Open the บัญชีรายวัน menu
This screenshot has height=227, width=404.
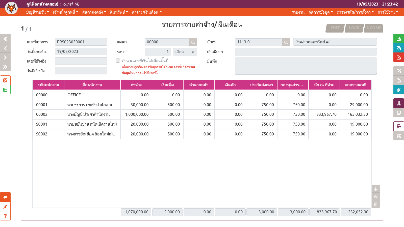[x=37, y=12]
